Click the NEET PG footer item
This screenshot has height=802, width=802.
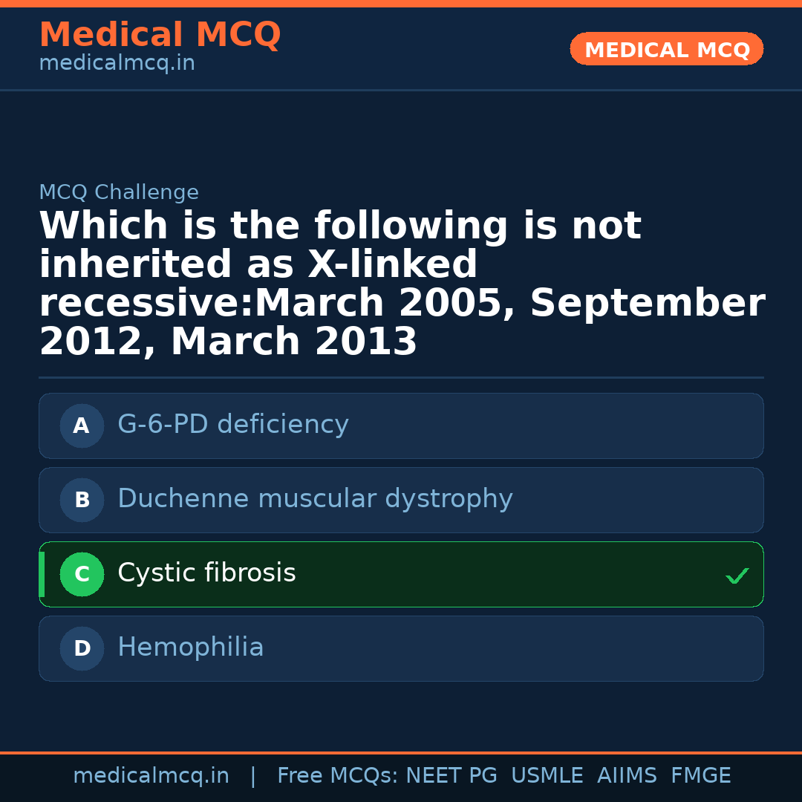(451, 775)
